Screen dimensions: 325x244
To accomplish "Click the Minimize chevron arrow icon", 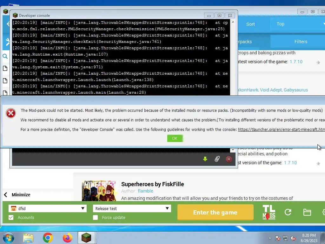I will (6, 195).
